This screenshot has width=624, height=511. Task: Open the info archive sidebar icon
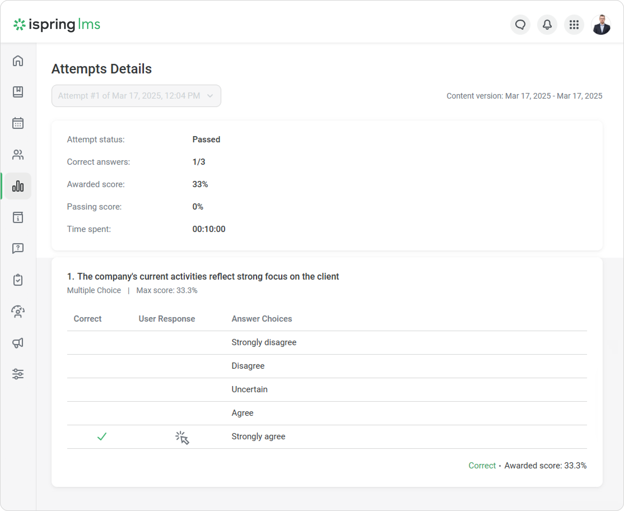click(x=18, y=217)
